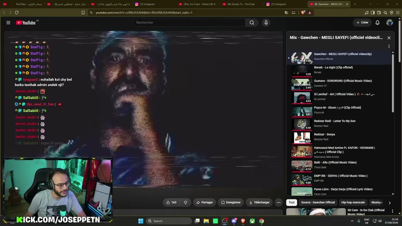The width and height of the screenshot is (402, 226).
Task: Dislike the video
Action: click(185, 202)
